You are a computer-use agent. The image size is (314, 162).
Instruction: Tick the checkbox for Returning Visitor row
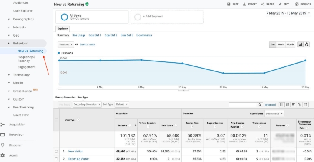click(56, 159)
